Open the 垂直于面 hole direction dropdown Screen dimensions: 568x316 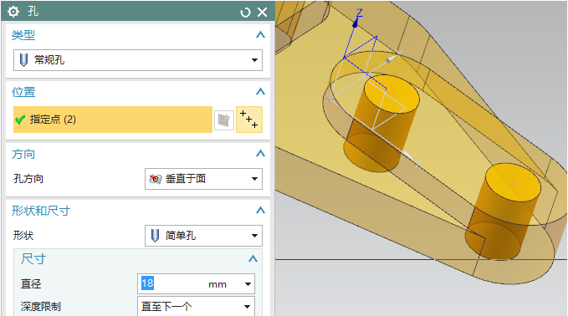point(203,179)
